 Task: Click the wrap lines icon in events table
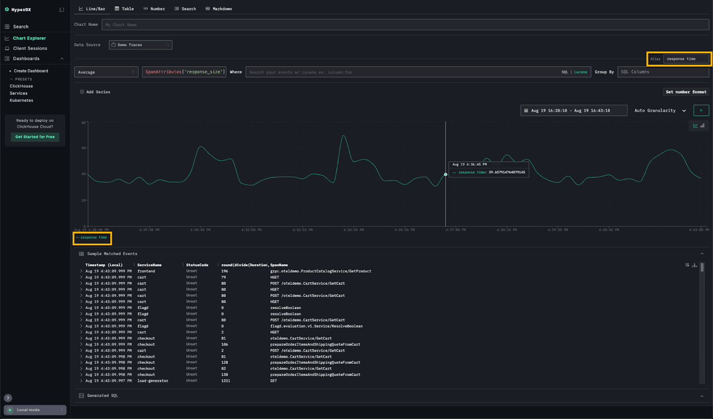click(x=687, y=265)
